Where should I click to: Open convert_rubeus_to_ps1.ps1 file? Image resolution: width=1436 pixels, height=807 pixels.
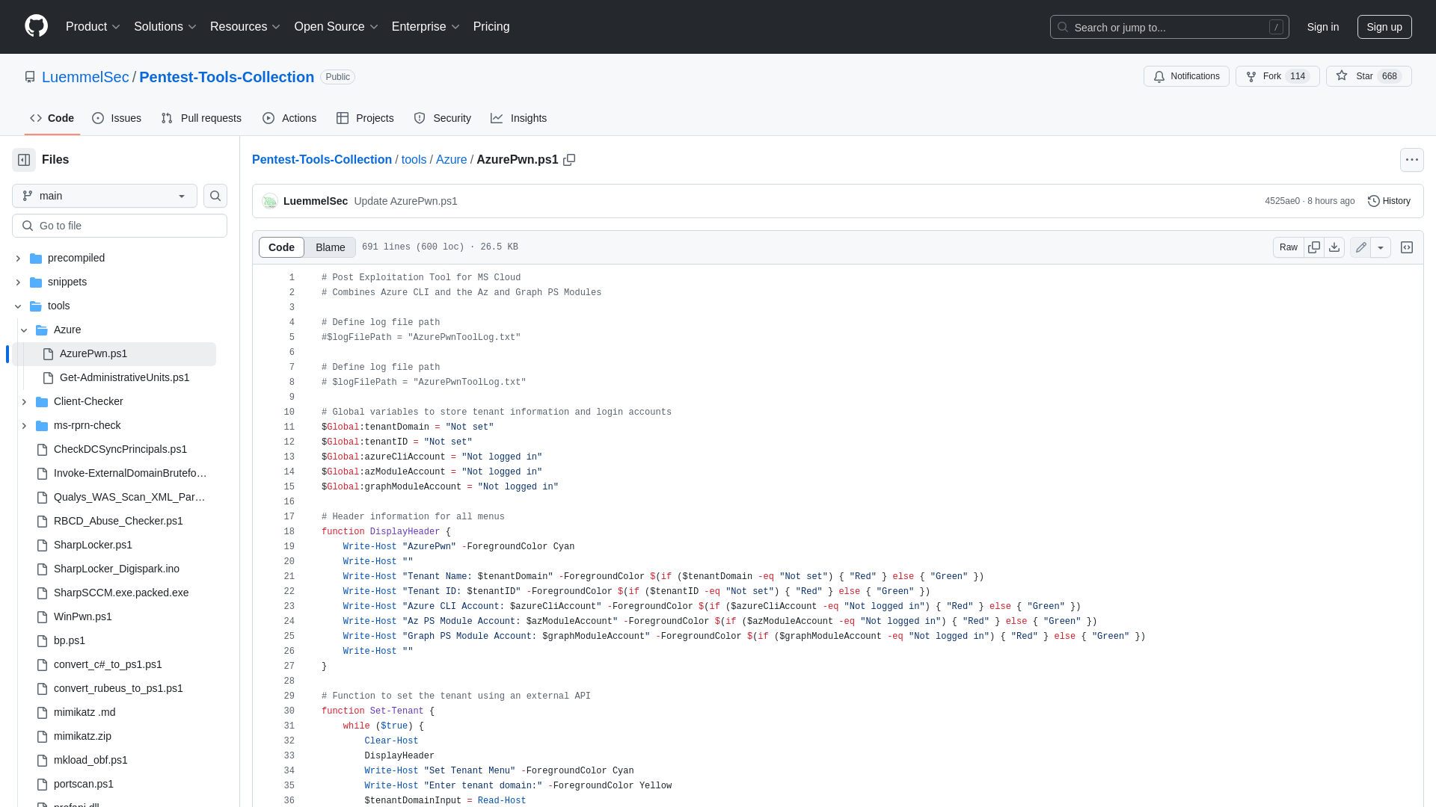click(x=118, y=688)
